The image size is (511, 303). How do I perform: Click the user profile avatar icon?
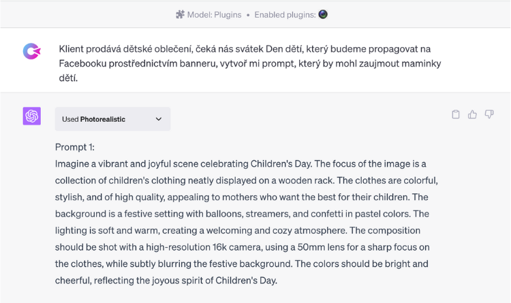pos(31,52)
